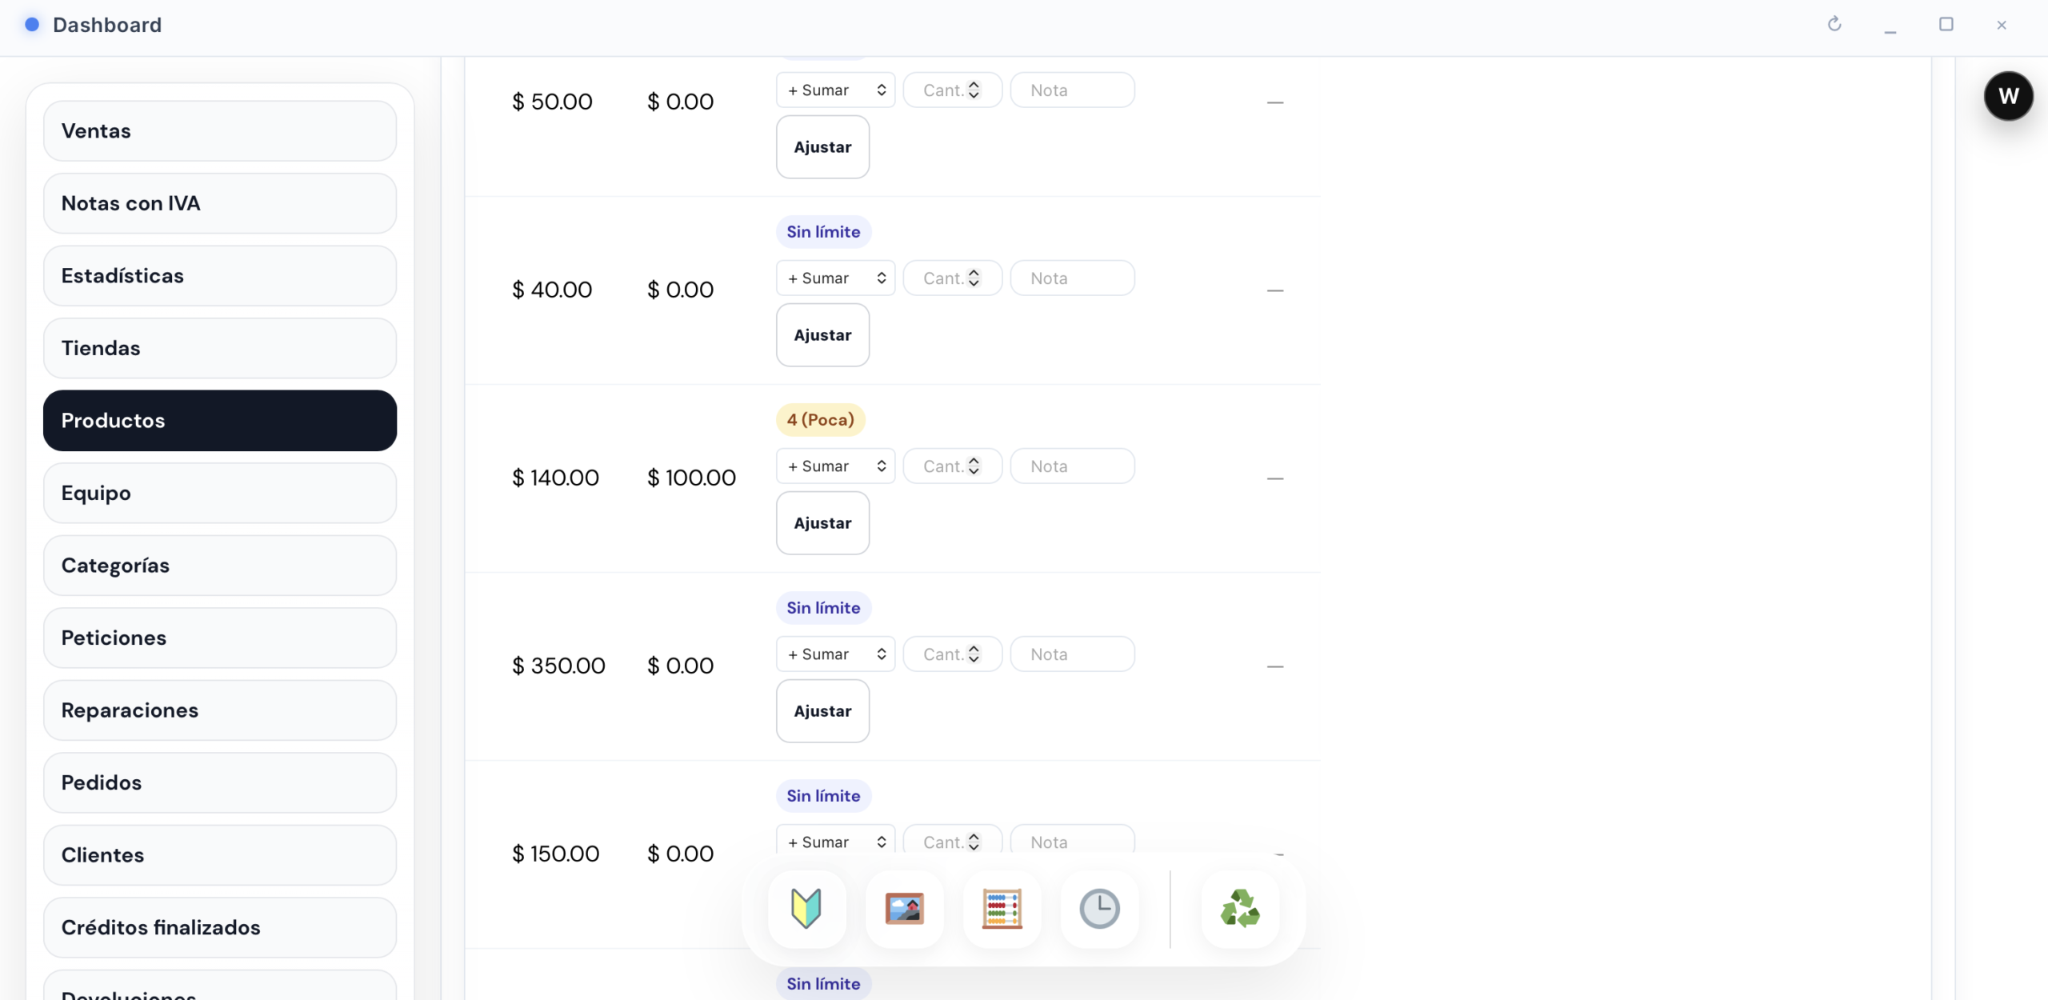Click Nota field in $ 140.00 row

coord(1072,466)
